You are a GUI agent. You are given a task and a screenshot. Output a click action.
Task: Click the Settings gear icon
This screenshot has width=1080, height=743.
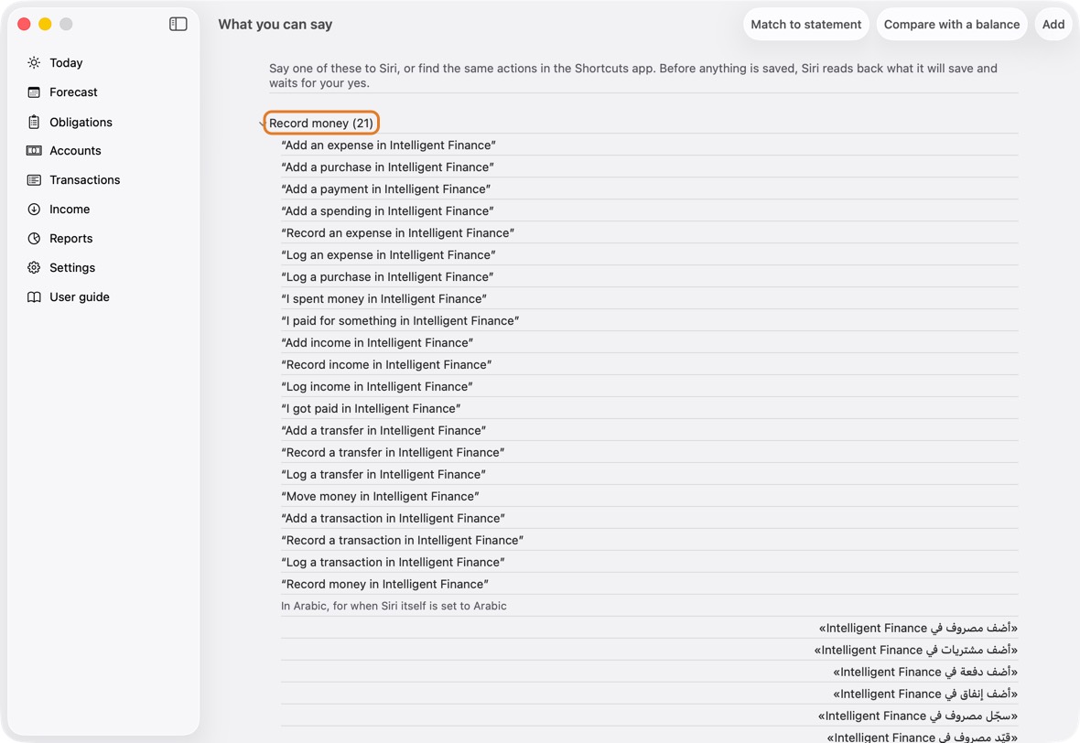point(34,268)
